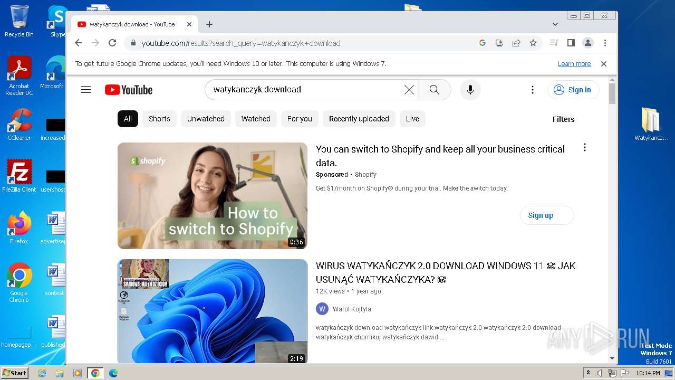Open Windows Media Player from the taskbar

point(78,373)
